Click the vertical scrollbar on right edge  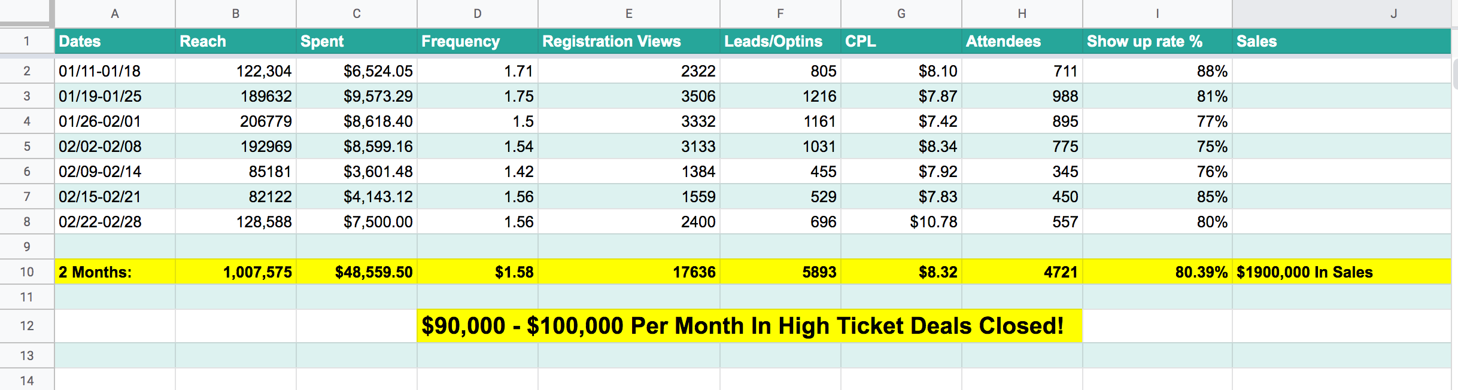point(1454,75)
